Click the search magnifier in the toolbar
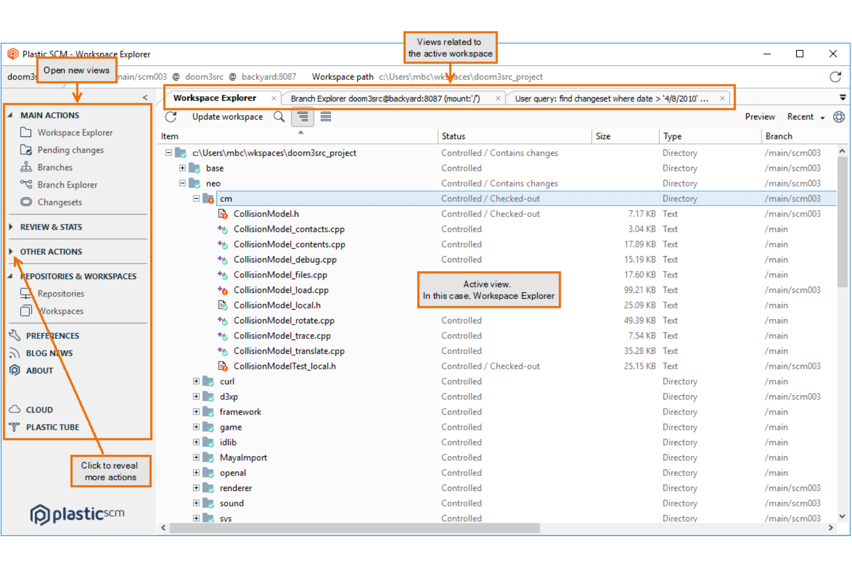 [x=279, y=117]
